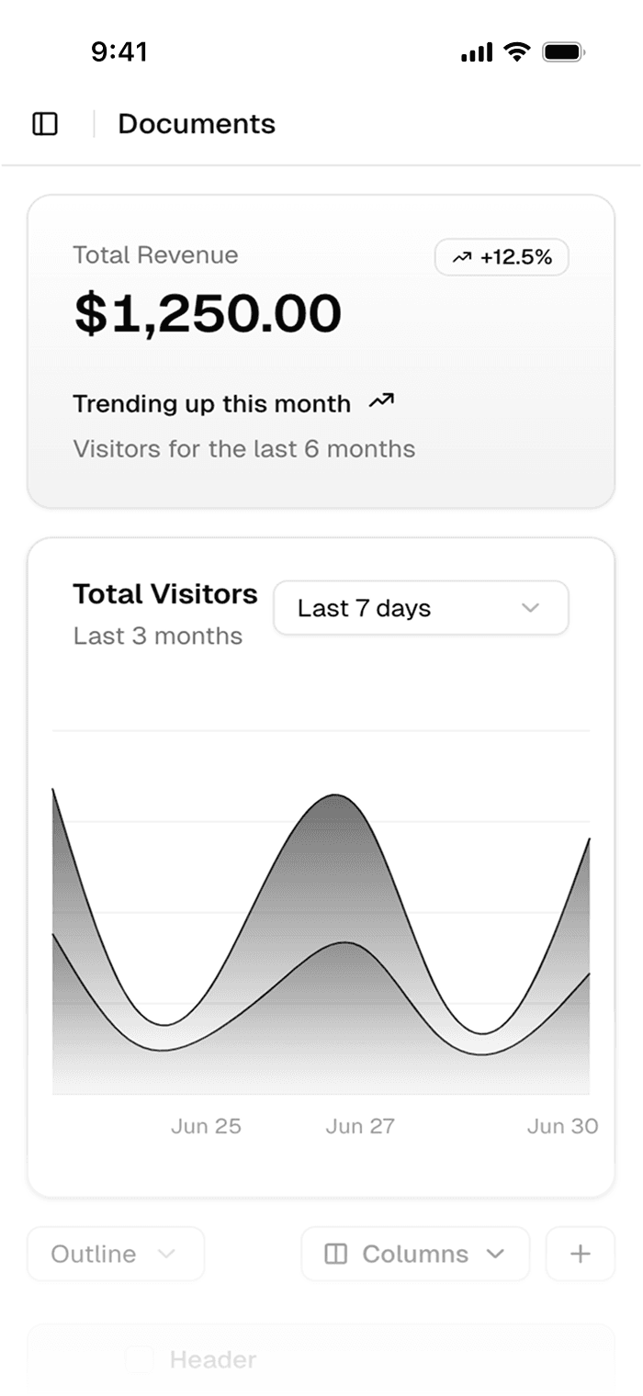Click the "Last 3 months" subtitle
This screenshot has height=1396, width=643.
point(156,635)
